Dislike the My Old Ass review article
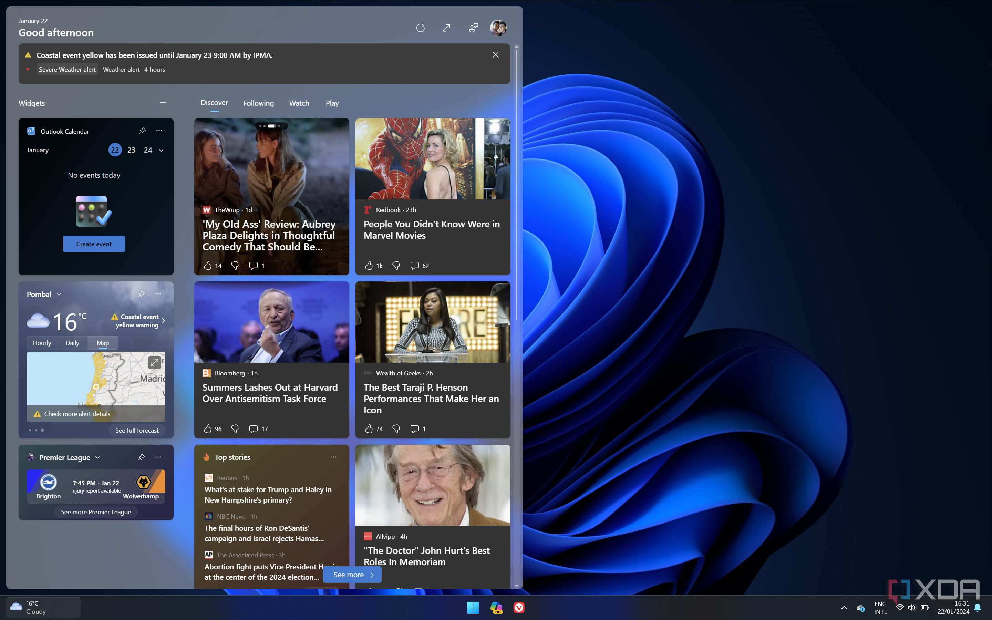Viewport: 992px width, 620px height. click(x=235, y=266)
